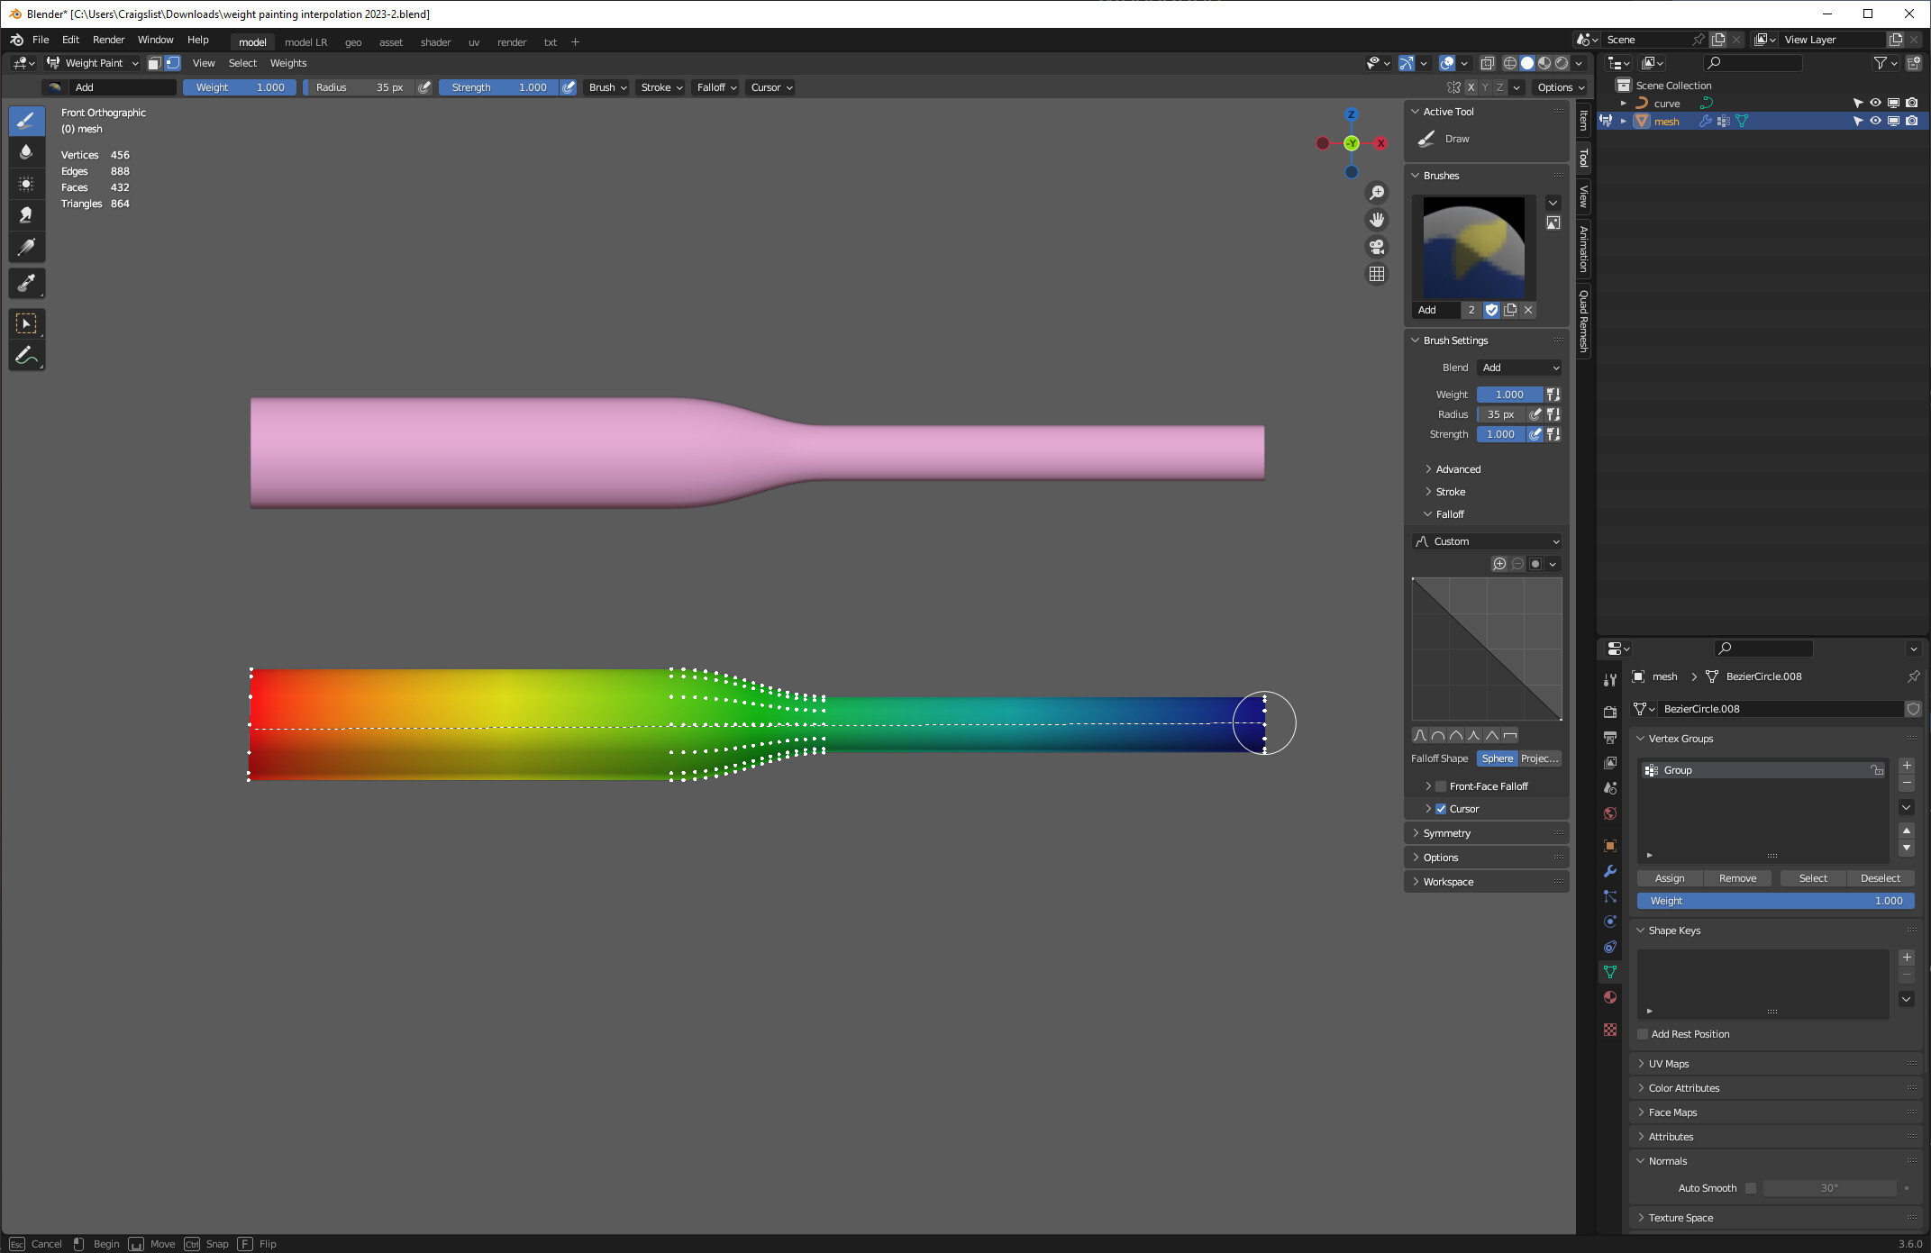
Task: Switch to the geo workspace tab
Action: pos(353,42)
